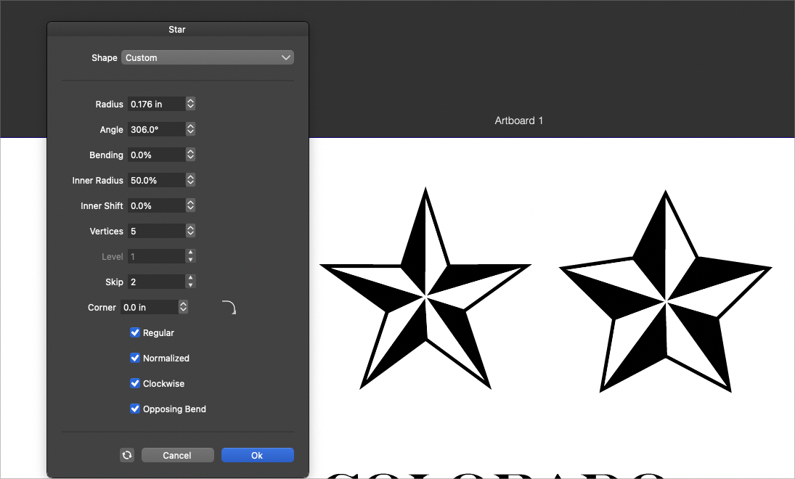Disable the Normalized checkbox
The width and height of the screenshot is (795, 479).
point(135,359)
